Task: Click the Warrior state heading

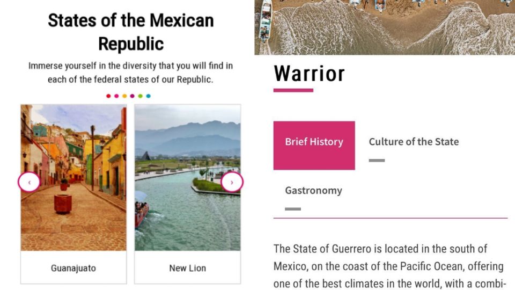Action: [x=309, y=74]
